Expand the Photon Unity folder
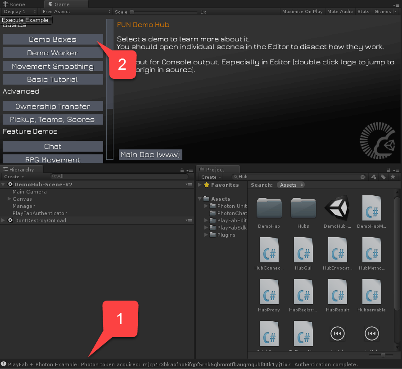Viewport: 402px width, 369px height. click(x=206, y=206)
